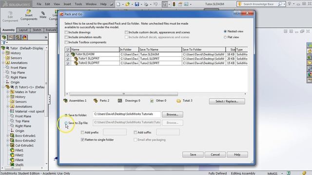This screenshot has height=175, width=312.
Task: Expand Mates in Tutor node
Action: [8, 92]
